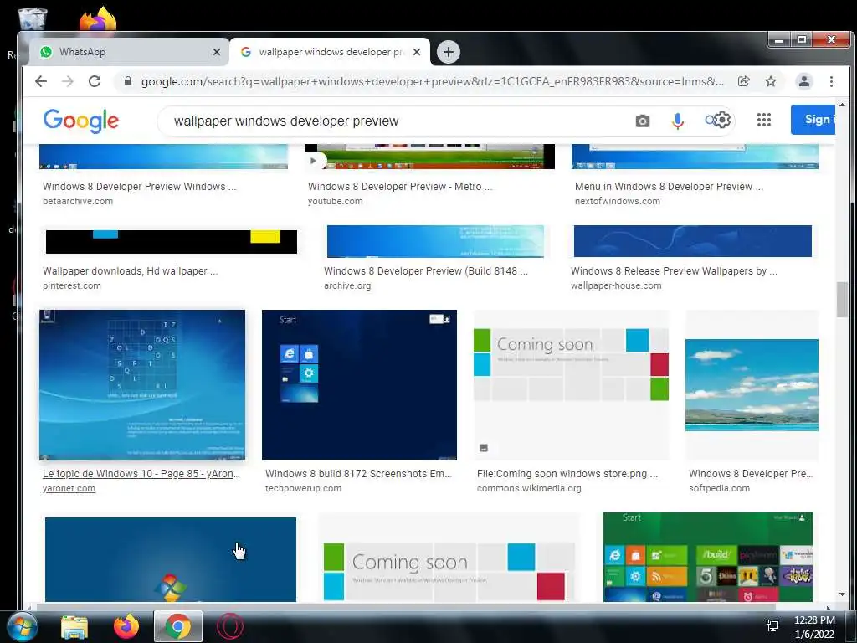Launch Firefox from the taskbar

(126, 626)
